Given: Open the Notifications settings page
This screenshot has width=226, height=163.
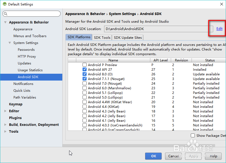Looking at the screenshot, I should (23, 84).
